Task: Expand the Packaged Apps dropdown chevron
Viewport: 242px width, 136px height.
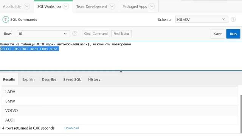Action: click(x=152, y=6)
